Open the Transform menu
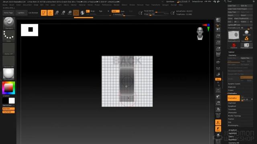 tap(155, 5)
